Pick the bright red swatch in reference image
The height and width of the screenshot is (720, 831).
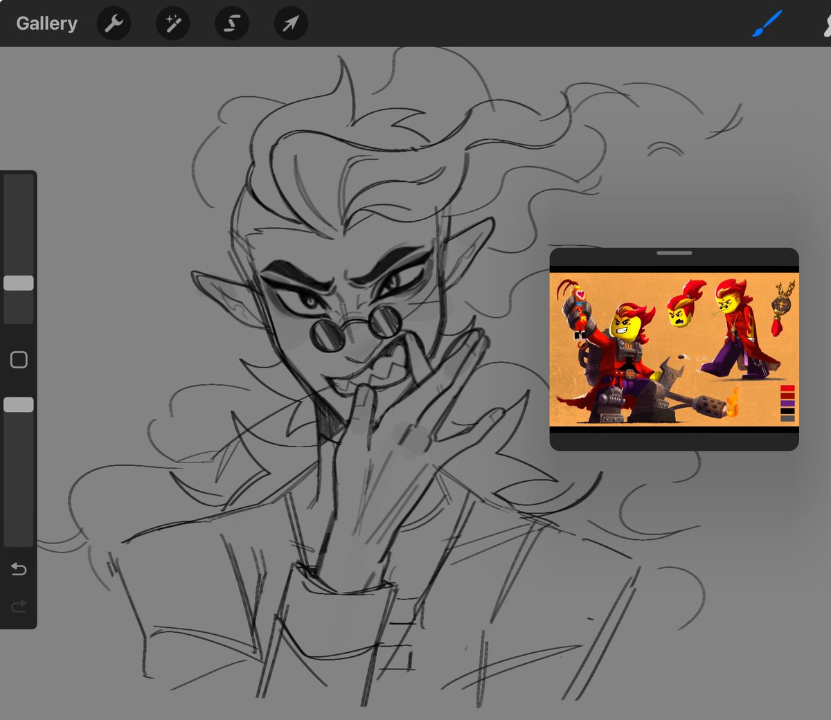[787, 388]
